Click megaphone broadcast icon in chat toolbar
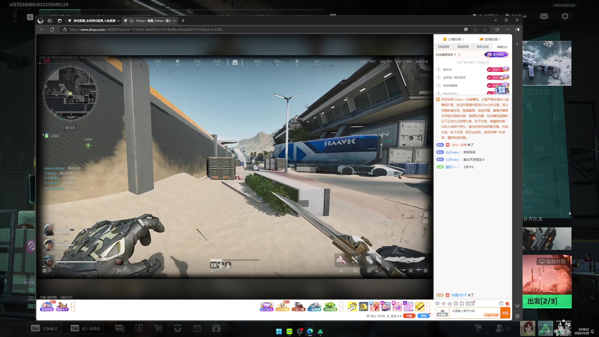599x337 pixels. (443, 303)
